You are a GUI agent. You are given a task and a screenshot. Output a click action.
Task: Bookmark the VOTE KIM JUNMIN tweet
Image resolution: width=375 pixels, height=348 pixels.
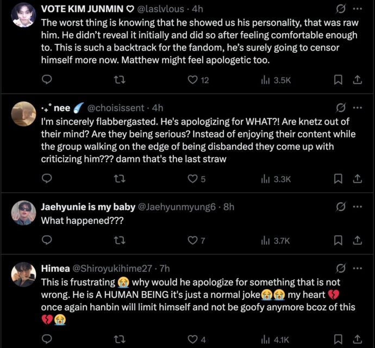tap(338, 80)
